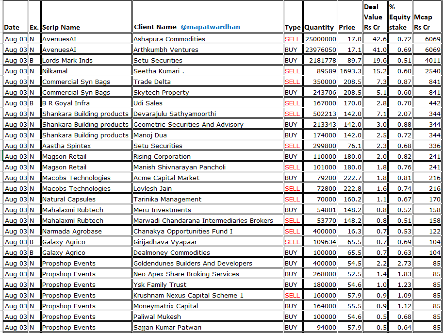Viewport: 443px width, 333px height.
Task: Select the Sajjan Kumar Patwari cell
Action: point(208,327)
